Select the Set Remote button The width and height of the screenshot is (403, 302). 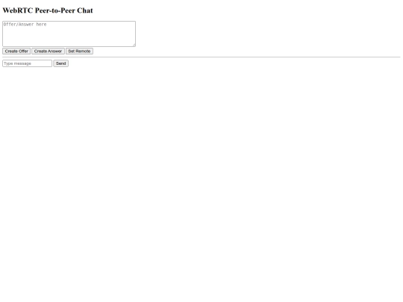pyautogui.click(x=79, y=51)
